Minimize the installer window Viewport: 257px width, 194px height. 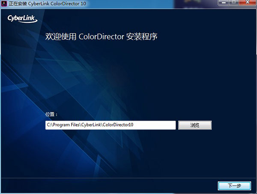click(224, 3)
